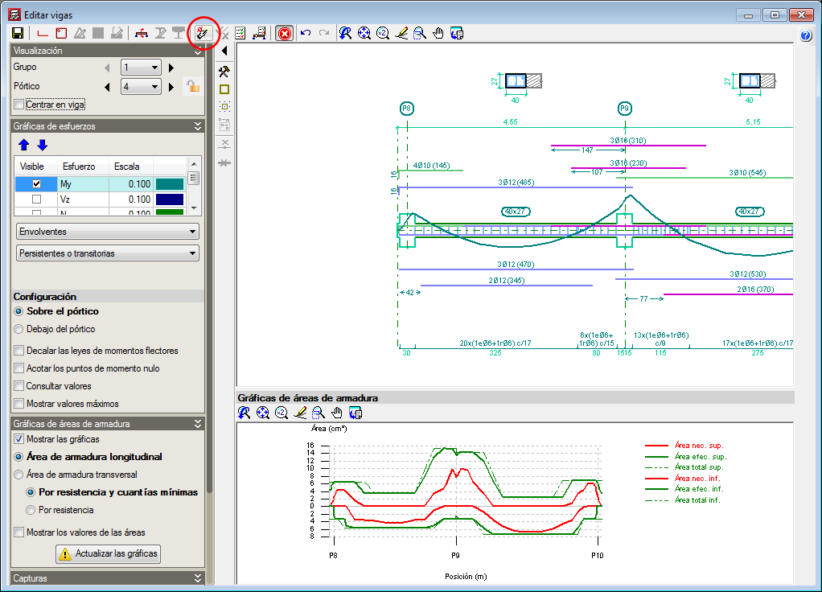
Task: Click the blue up arrow in Gráficas de esfuerzos
Action: (x=24, y=145)
